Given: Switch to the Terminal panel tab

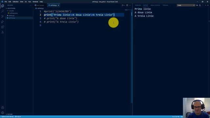Looking at the screenshot, I should tap(165, 5).
